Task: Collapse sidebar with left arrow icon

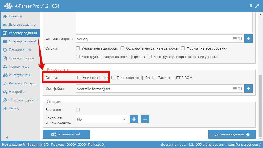Action: point(7,137)
